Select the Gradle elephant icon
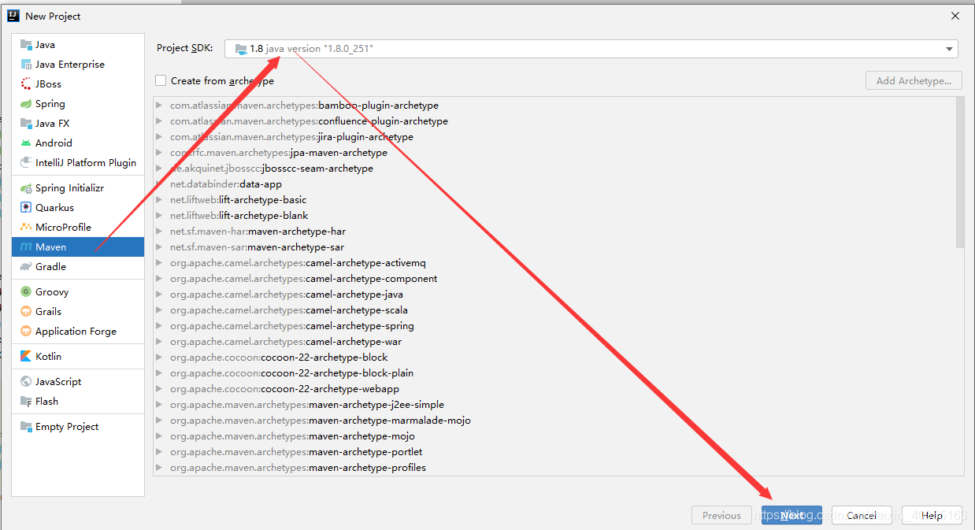 point(26,267)
